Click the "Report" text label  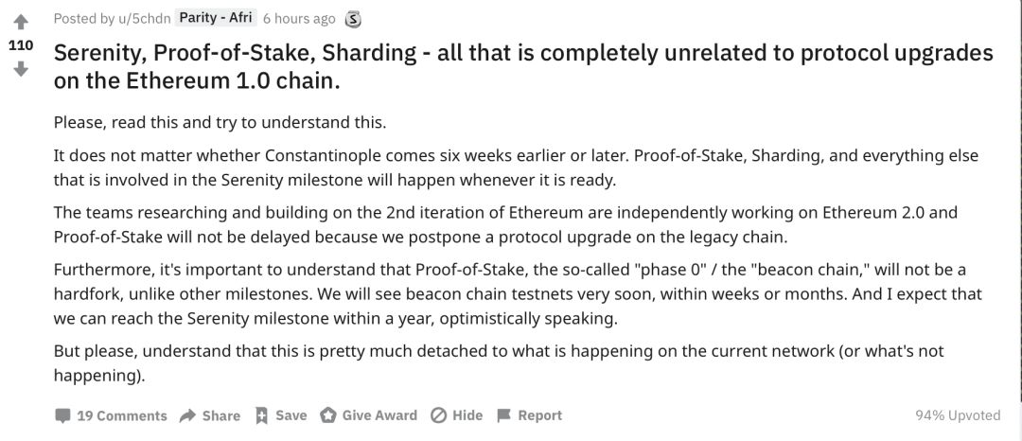point(539,415)
